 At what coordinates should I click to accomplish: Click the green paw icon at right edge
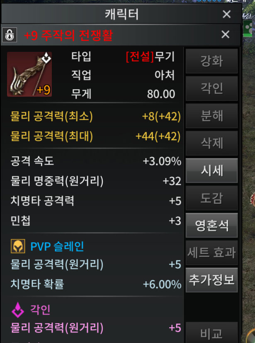click(249, 29)
